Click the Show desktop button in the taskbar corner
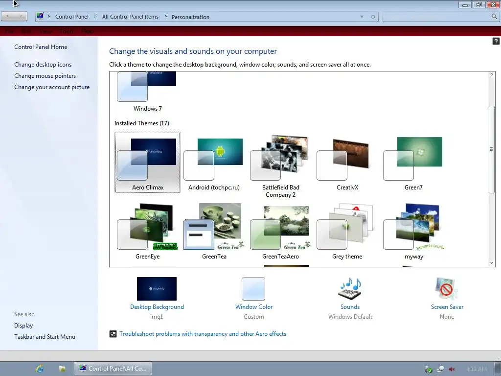The image size is (501, 376). click(497, 369)
